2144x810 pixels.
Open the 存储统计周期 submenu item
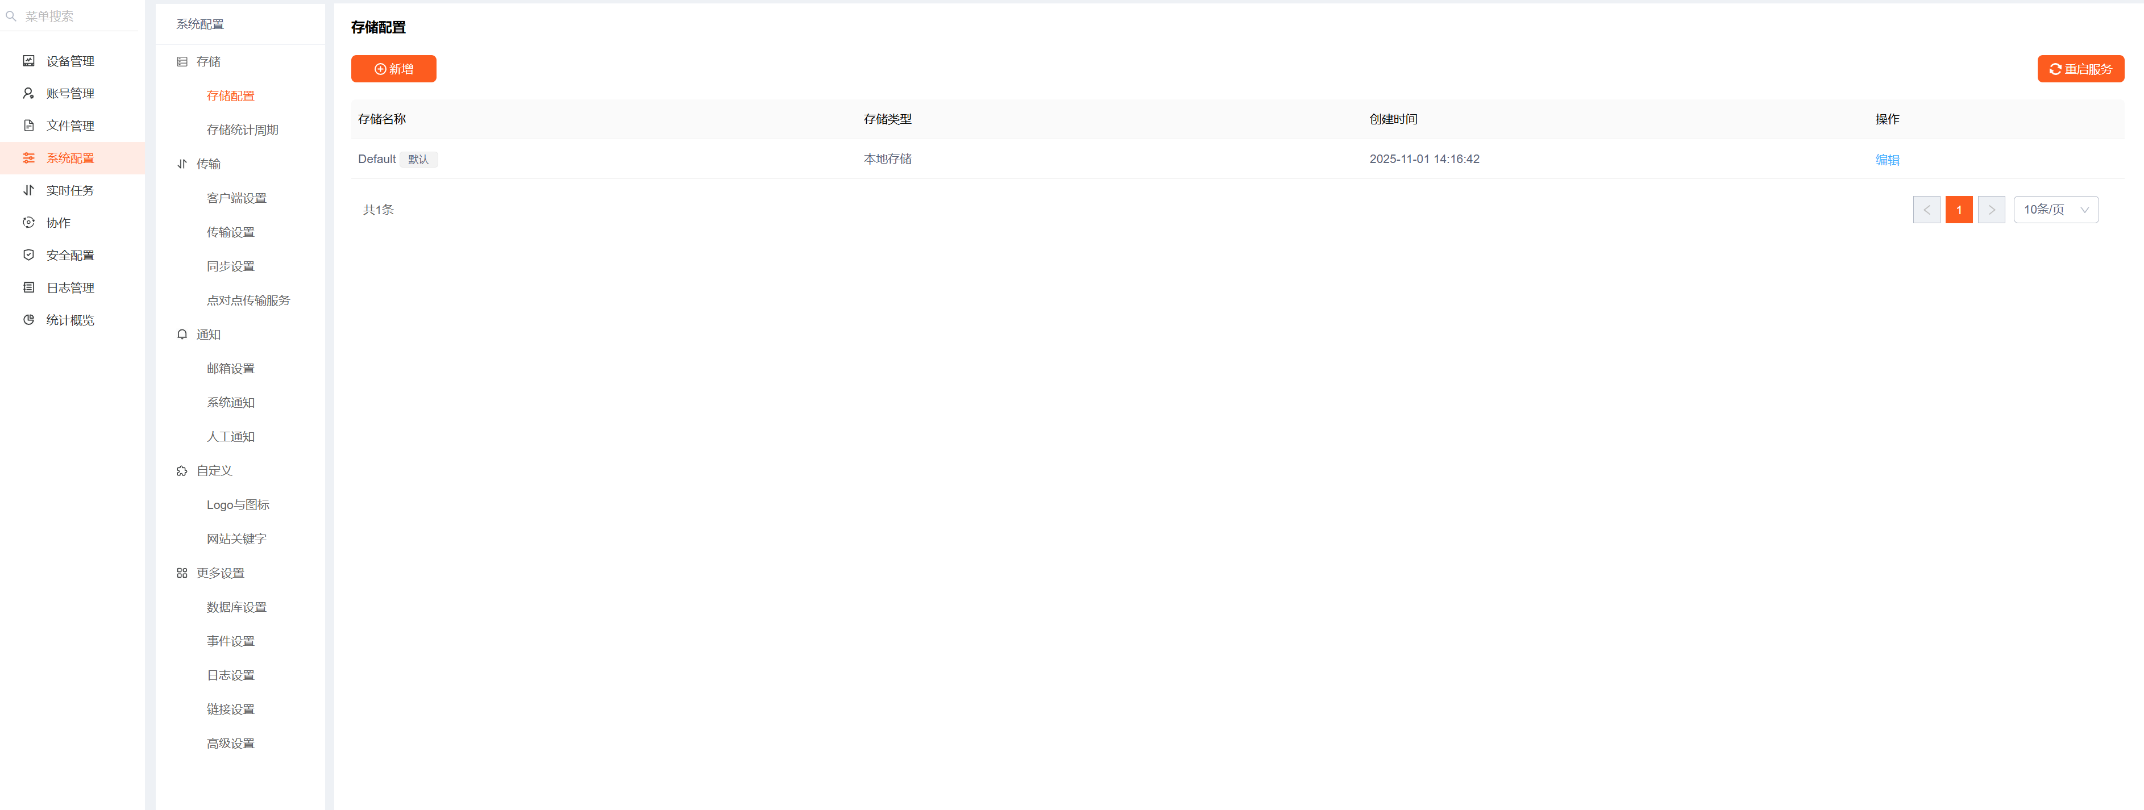tap(242, 130)
